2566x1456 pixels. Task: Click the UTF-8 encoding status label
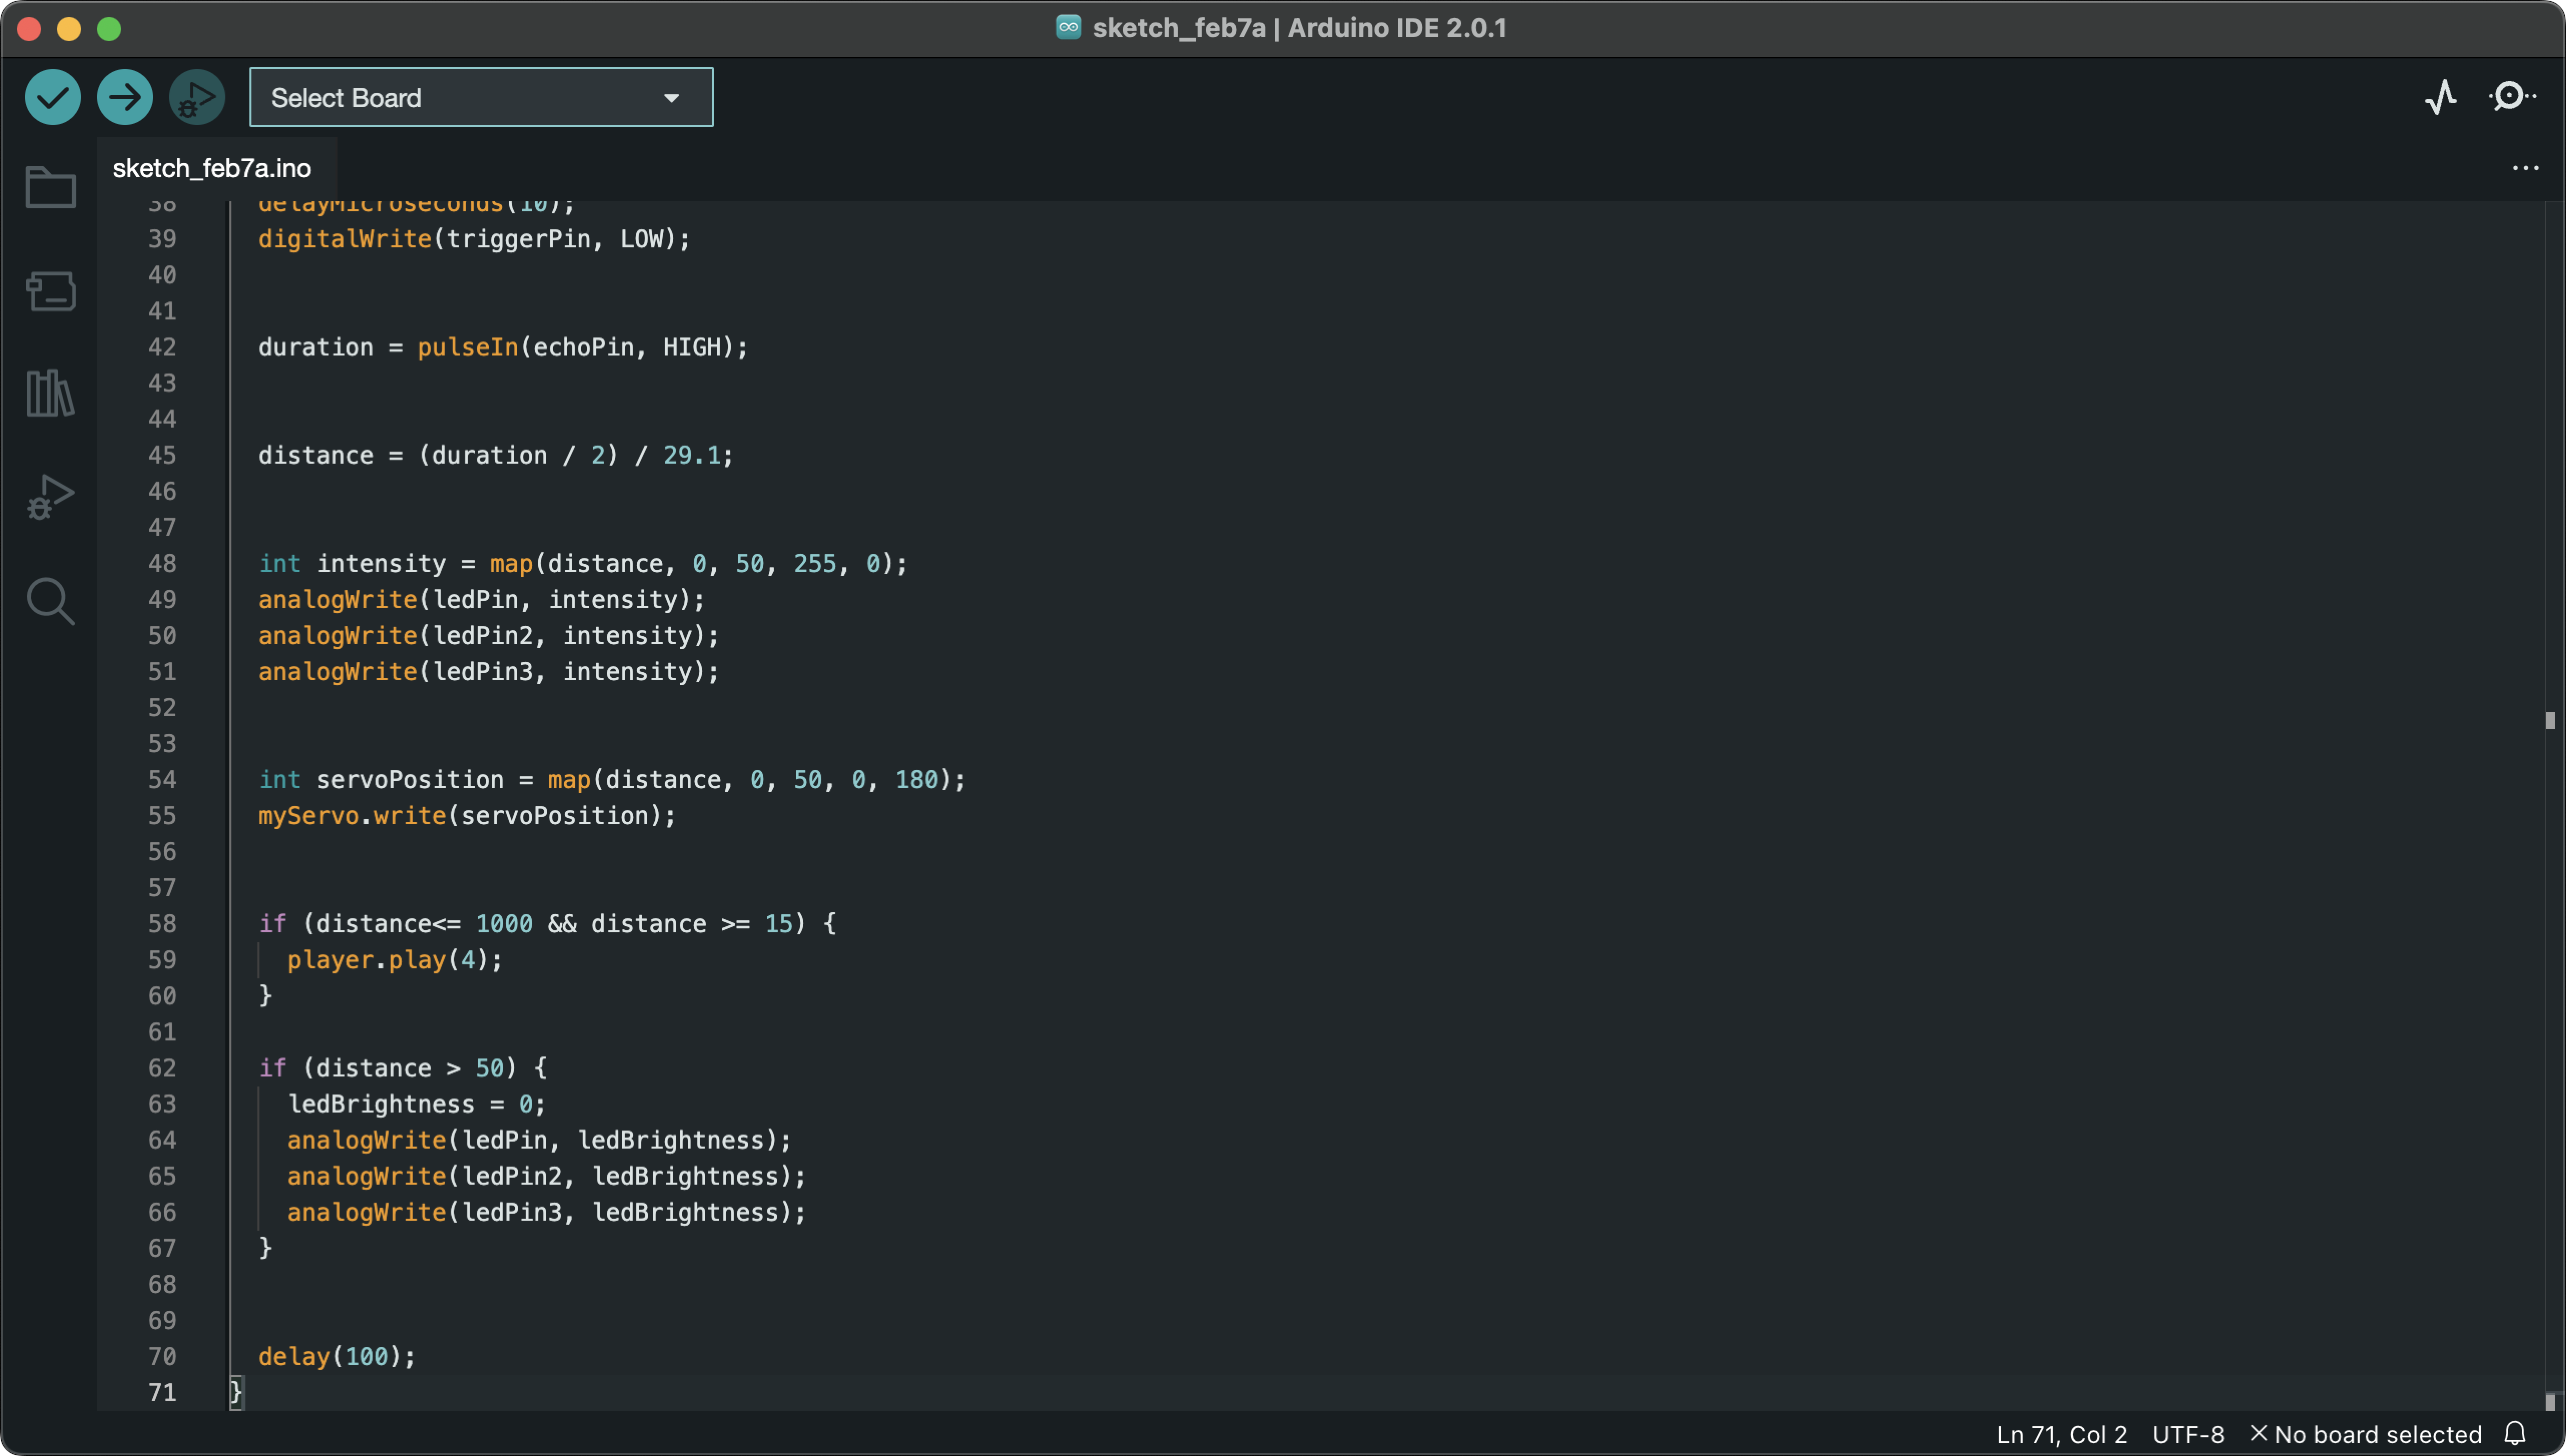click(x=2188, y=1434)
